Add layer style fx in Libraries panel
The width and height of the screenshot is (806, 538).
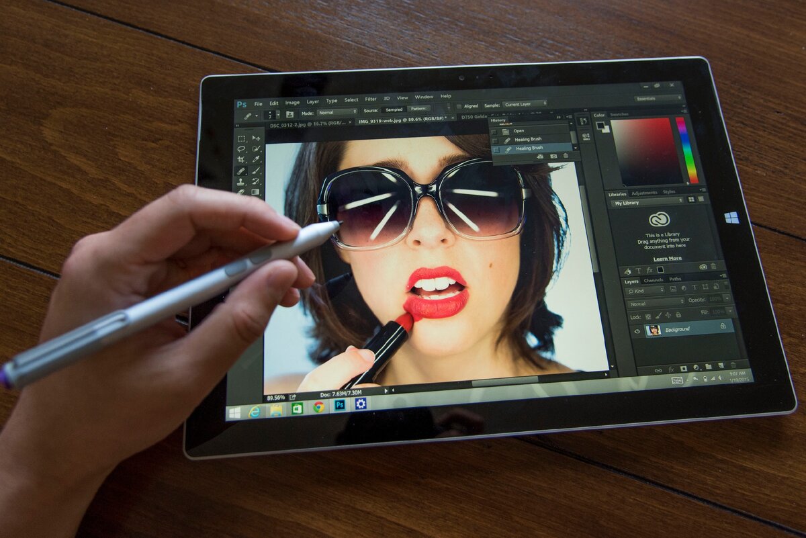[650, 270]
